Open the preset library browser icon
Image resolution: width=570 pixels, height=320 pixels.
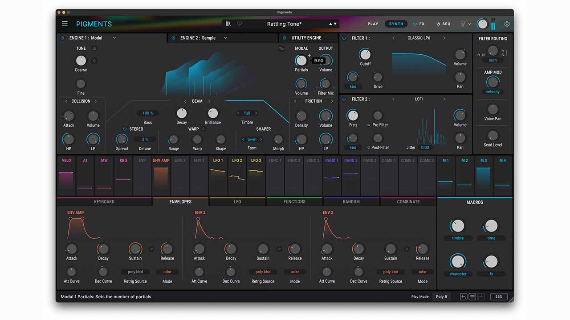228,24
